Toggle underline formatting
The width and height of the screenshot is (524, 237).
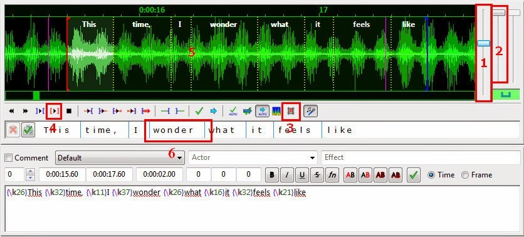tap(302, 175)
